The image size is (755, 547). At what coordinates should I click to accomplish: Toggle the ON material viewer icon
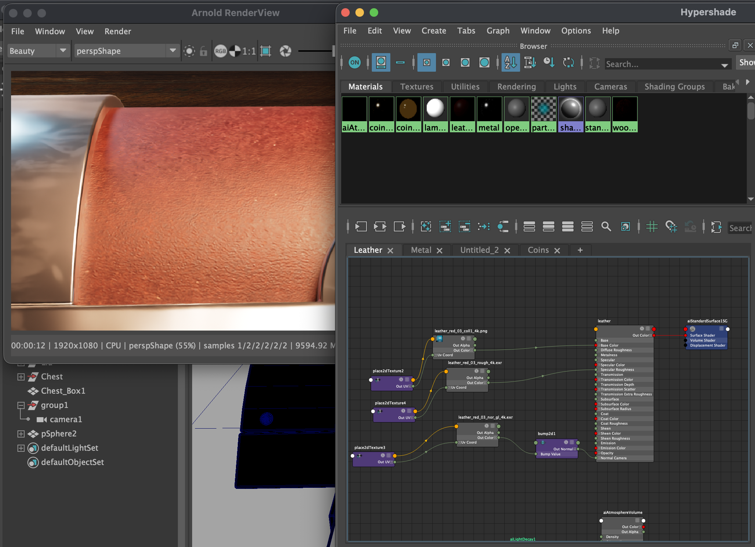354,63
